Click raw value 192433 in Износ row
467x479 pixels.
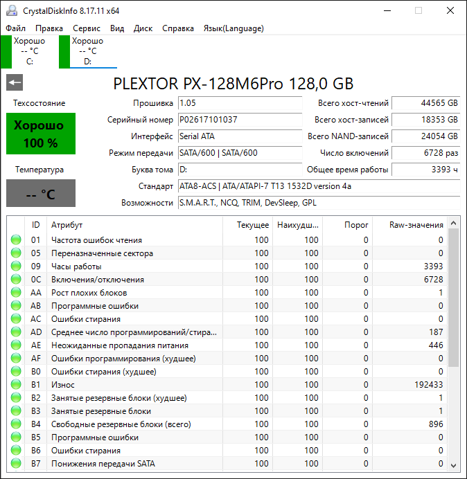coord(428,384)
